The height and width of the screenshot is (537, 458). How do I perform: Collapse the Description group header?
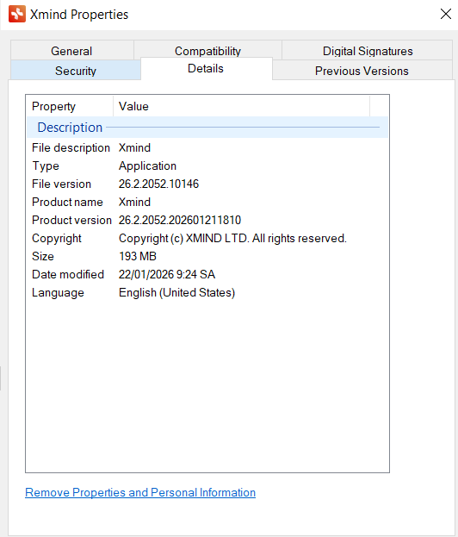point(207,128)
